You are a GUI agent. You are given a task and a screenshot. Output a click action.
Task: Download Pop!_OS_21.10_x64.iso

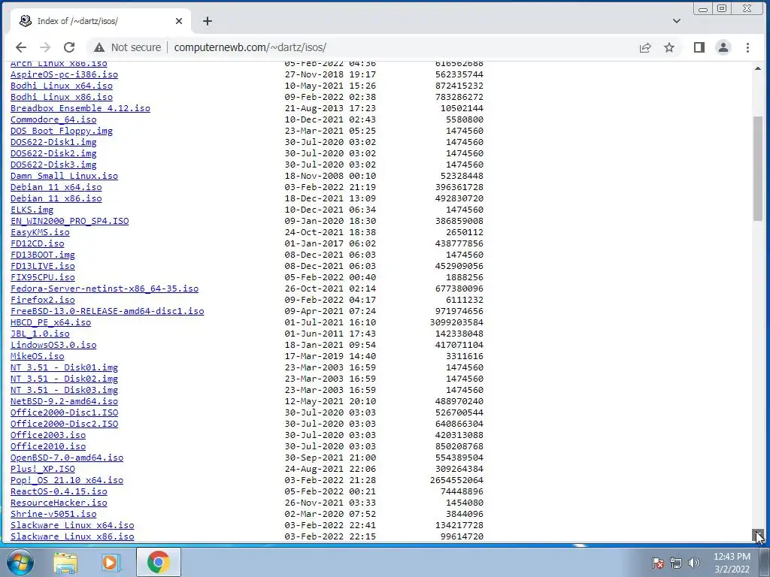click(67, 481)
